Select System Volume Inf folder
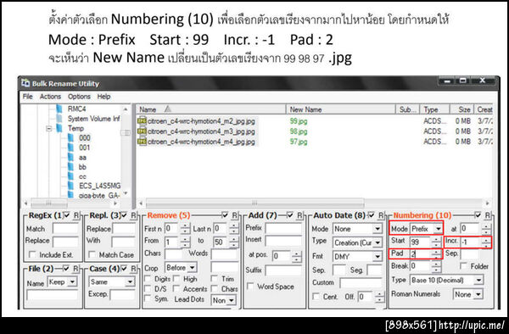Image resolution: width=509 pixels, height=334 pixels. 93,119
